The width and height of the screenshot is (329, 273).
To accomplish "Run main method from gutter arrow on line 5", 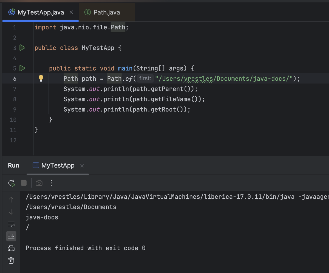I will click(x=22, y=68).
